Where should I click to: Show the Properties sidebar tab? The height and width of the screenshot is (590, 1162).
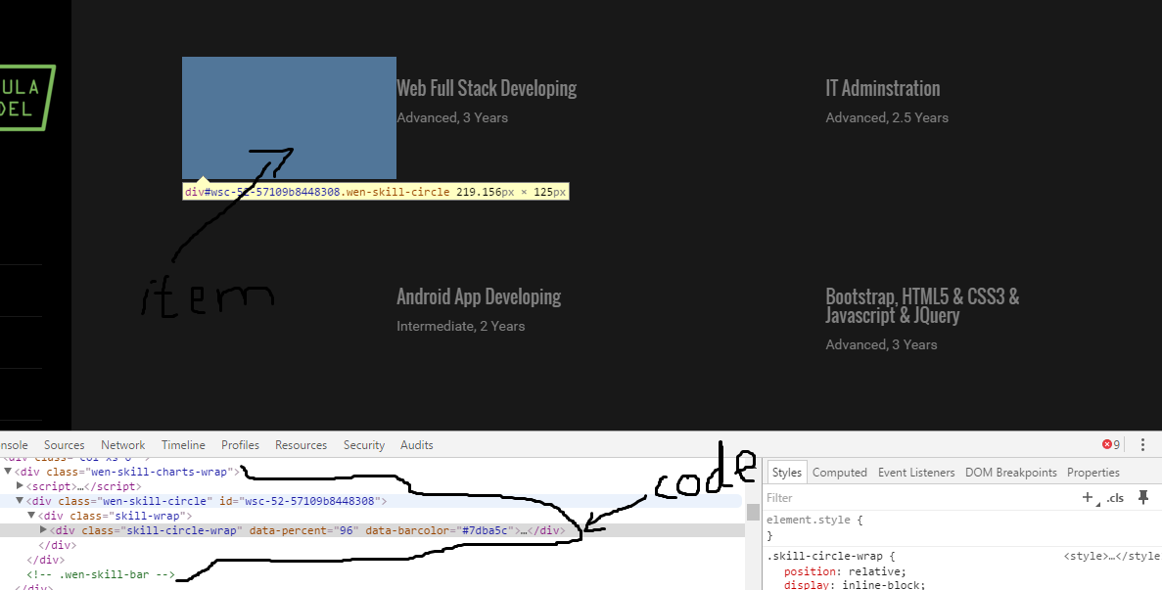click(1093, 473)
